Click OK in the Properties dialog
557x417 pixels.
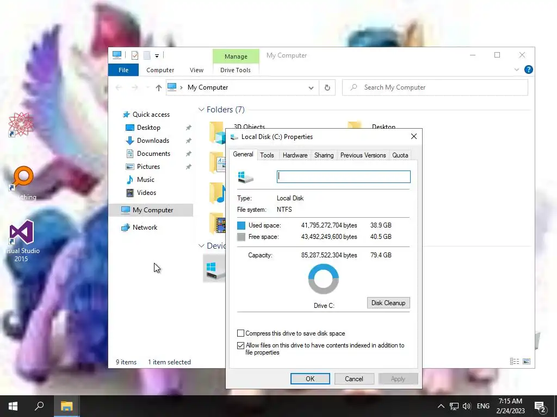tap(310, 378)
